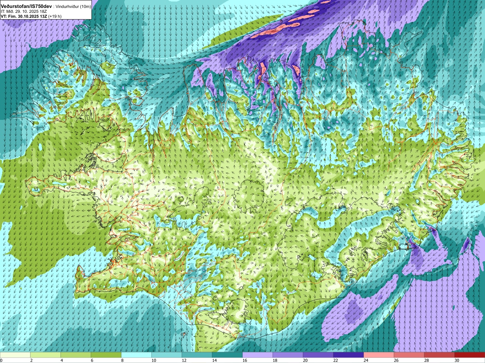Click the light lavender 16–18 legend swatch
The height and width of the screenshot is (363, 485).
click(258, 355)
